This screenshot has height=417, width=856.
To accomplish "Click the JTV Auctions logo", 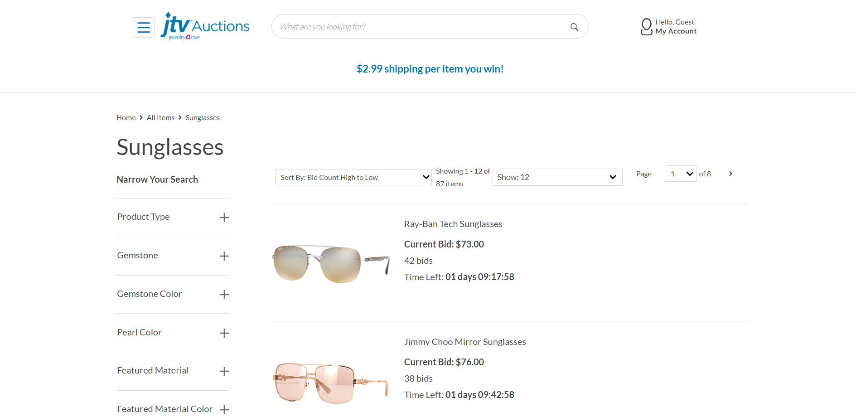I will tap(205, 26).
